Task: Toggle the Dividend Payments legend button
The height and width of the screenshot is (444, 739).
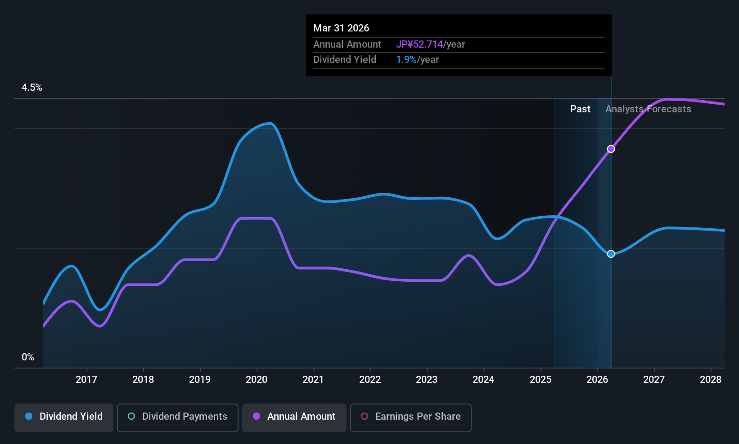Action: pyautogui.click(x=178, y=418)
